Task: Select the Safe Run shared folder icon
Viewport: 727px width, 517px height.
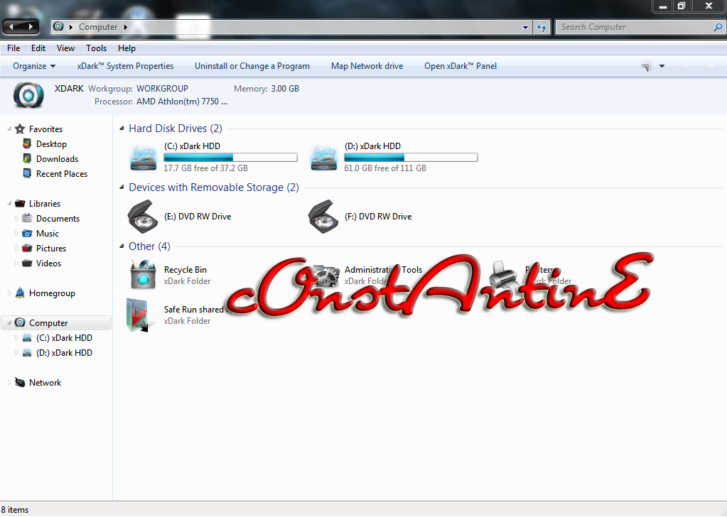Action: coord(139,315)
